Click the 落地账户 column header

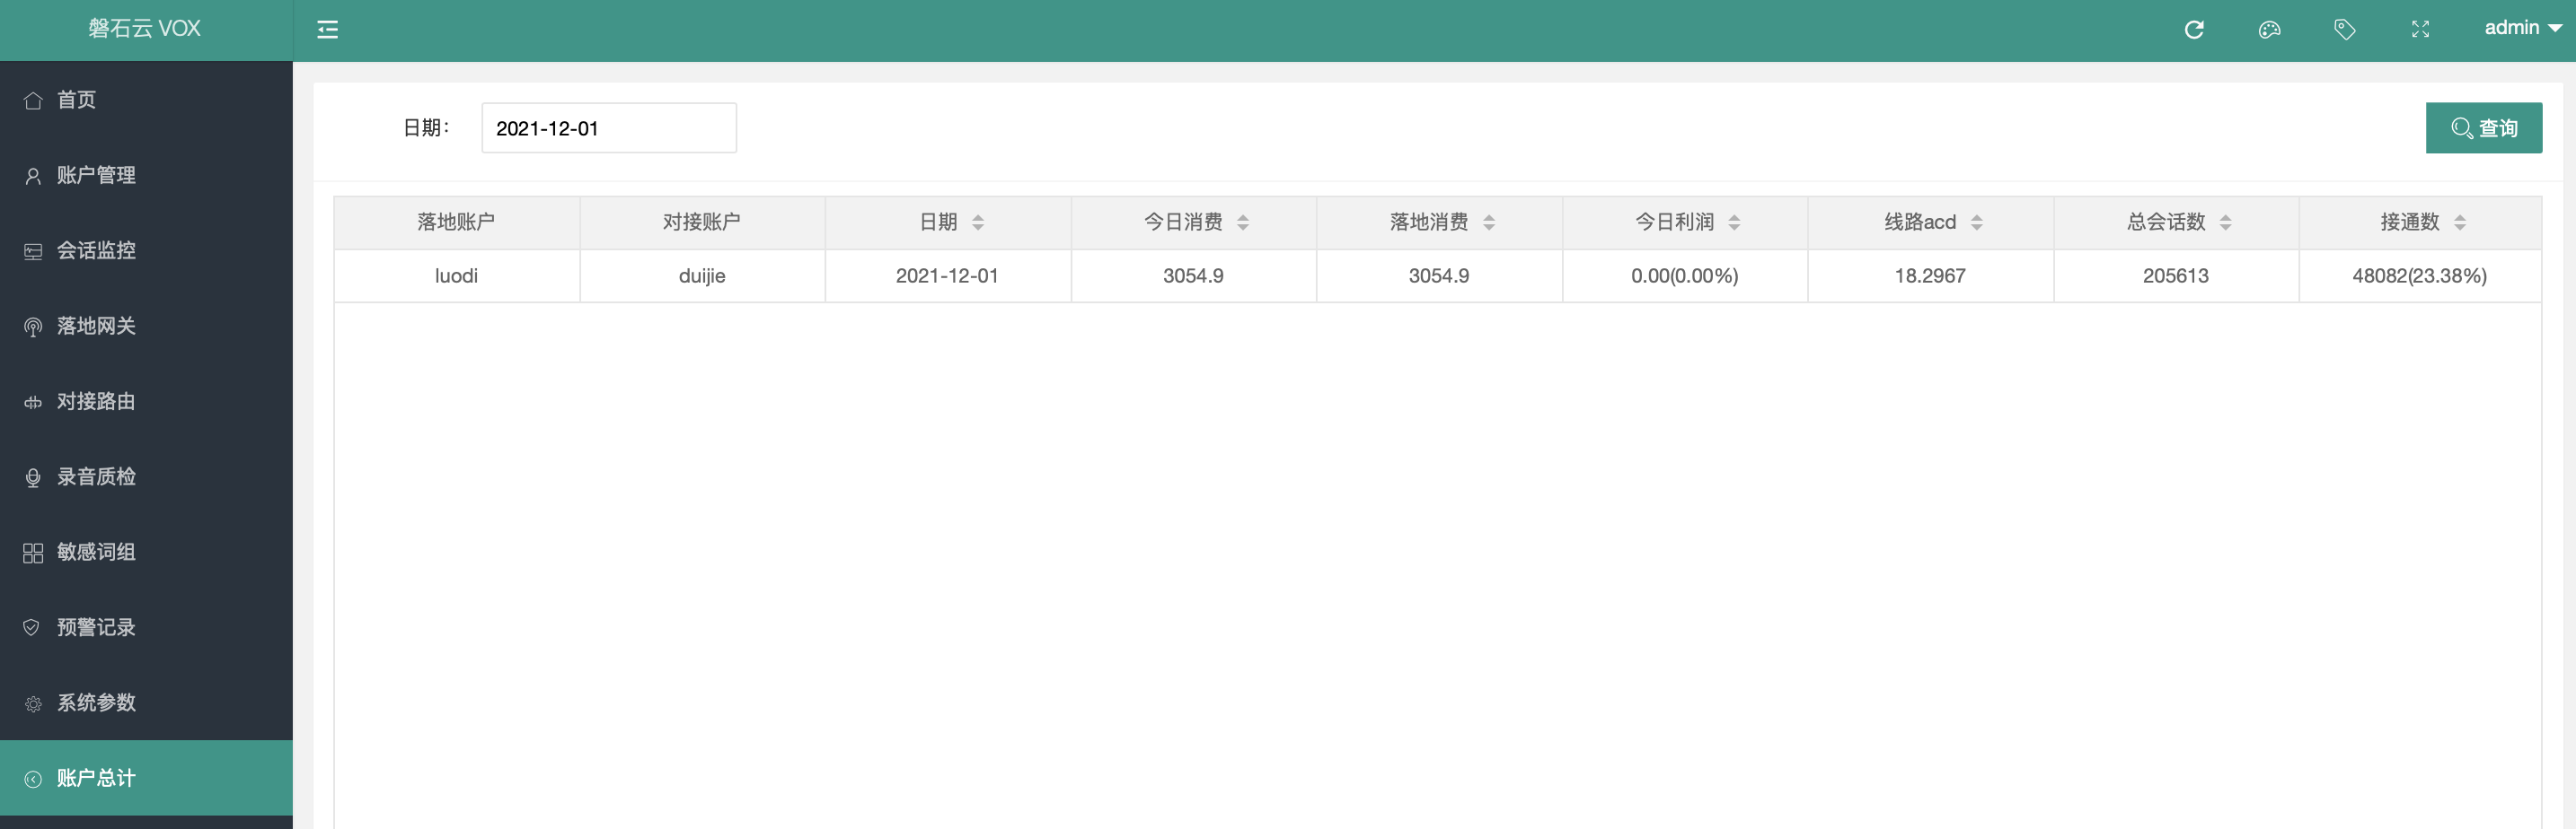coord(456,222)
